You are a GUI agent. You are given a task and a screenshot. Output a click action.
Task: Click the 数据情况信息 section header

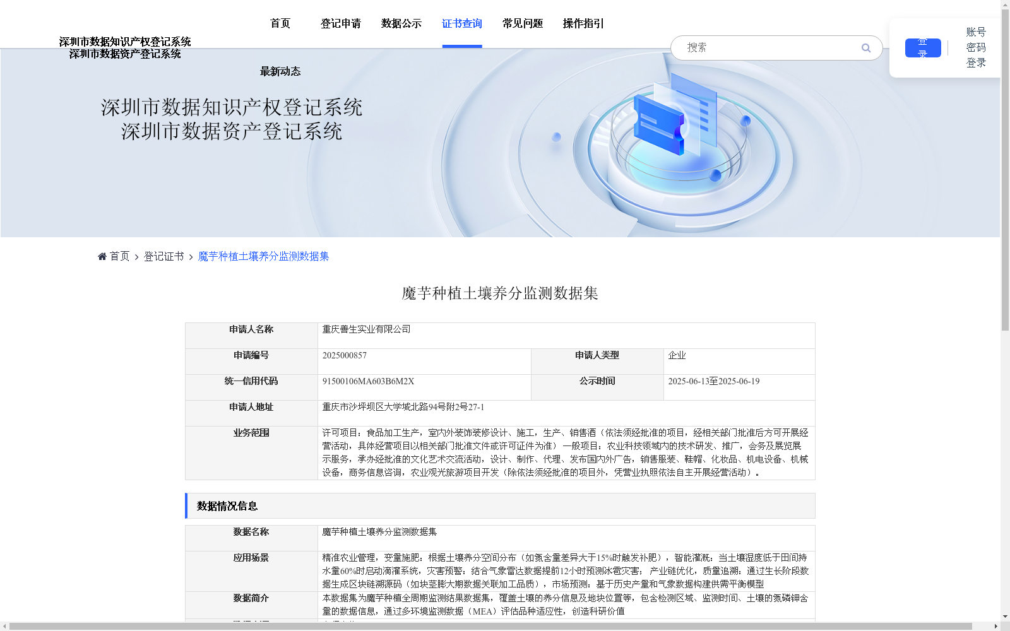500,506
